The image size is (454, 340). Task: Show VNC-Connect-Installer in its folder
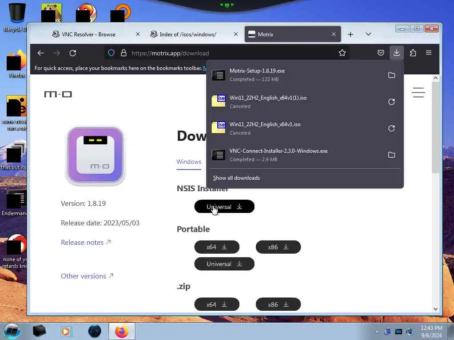391,155
